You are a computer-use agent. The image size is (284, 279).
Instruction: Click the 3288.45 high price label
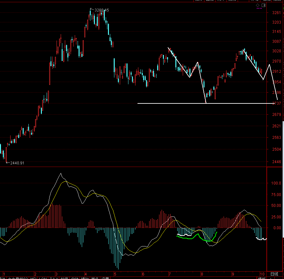pos(102,10)
